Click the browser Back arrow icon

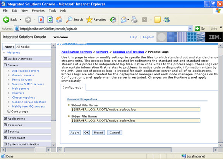point(6,20)
